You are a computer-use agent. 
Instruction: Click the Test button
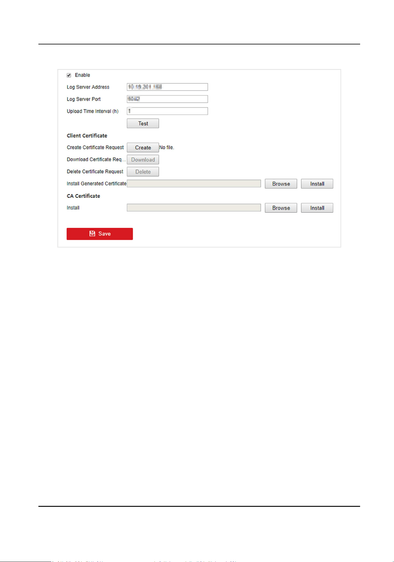click(x=143, y=123)
